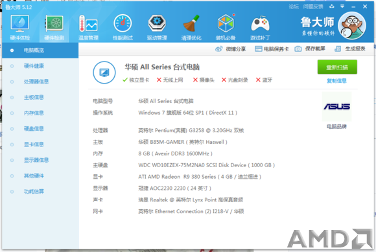Open the skin/shirt icon in title bar
The height and width of the screenshot is (252, 376).
(x=332, y=6)
